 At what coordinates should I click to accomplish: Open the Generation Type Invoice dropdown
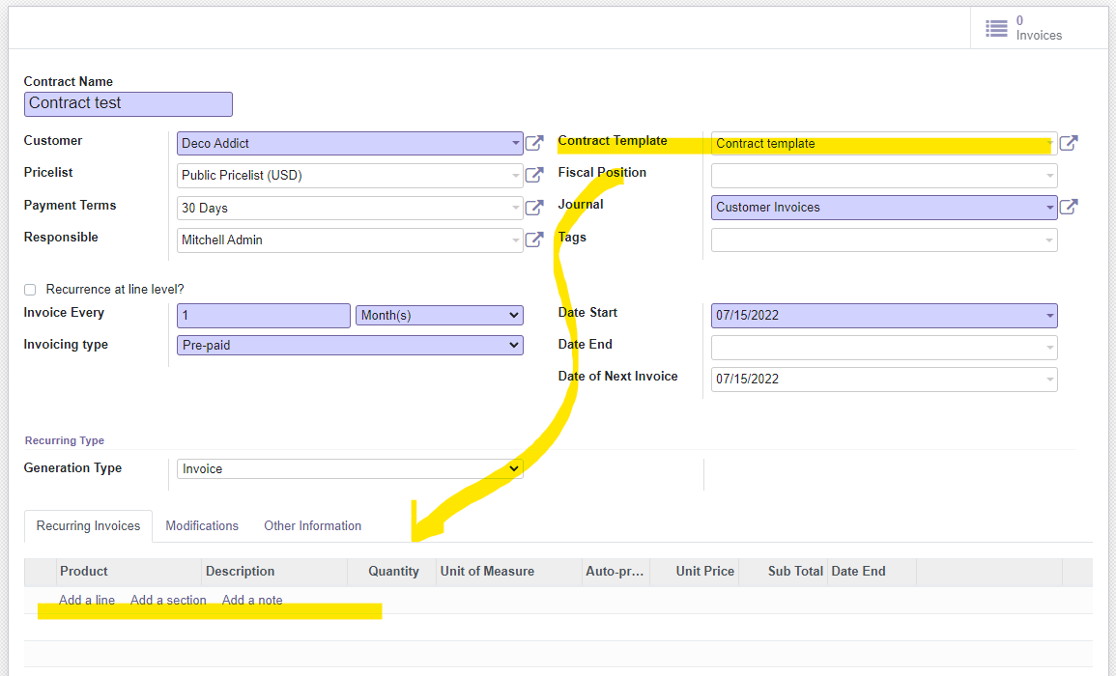click(350, 469)
